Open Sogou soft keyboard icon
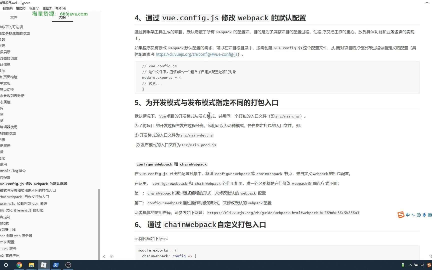The image size is (432, 270). pyautogui.click(x=430, y=215)
